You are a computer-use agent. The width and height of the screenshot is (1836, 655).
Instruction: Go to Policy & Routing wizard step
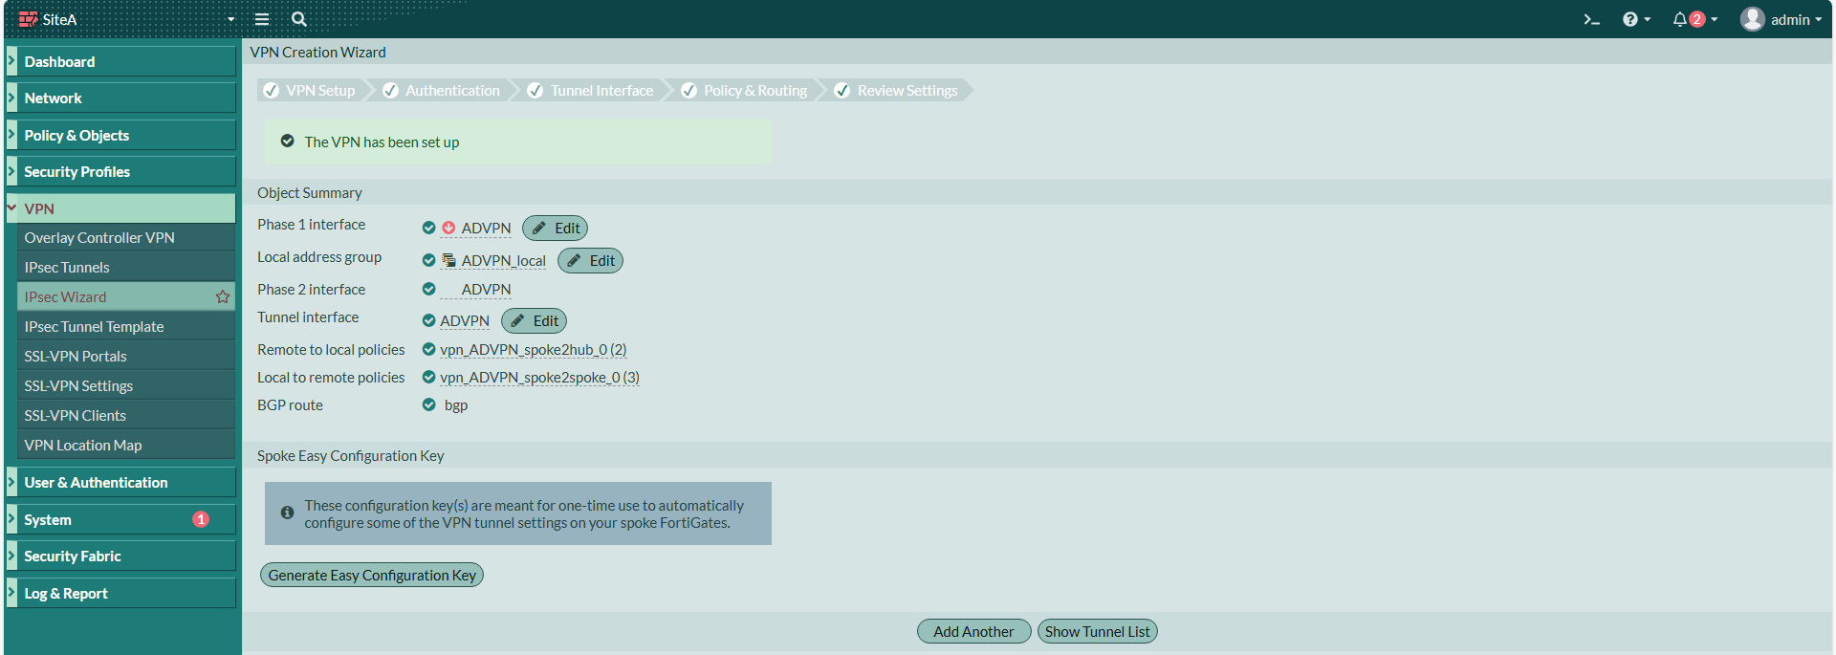coord(745,90)
